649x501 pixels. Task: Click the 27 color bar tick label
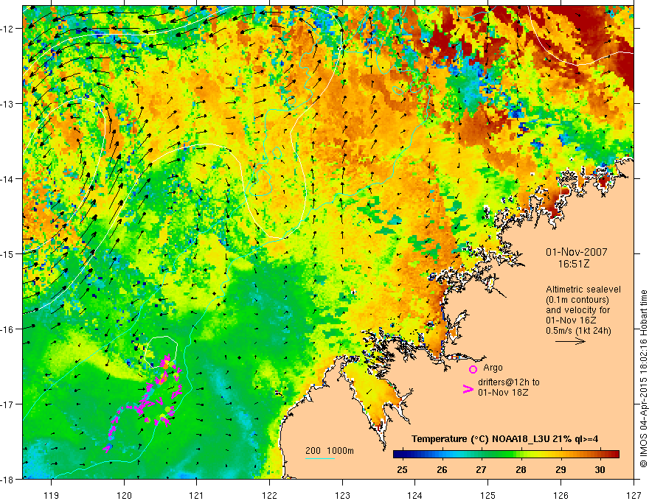481,469
